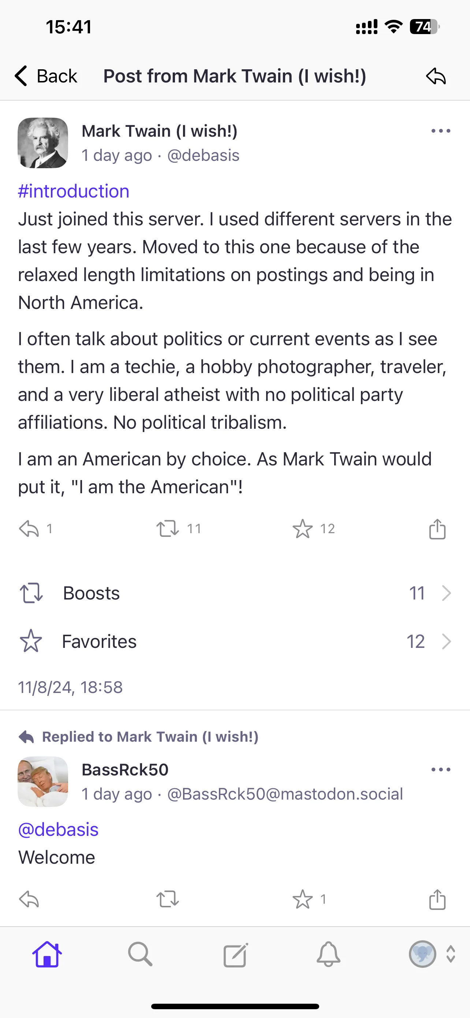
Task: Go back using the Back button
Action: click(x=46, y=76)
